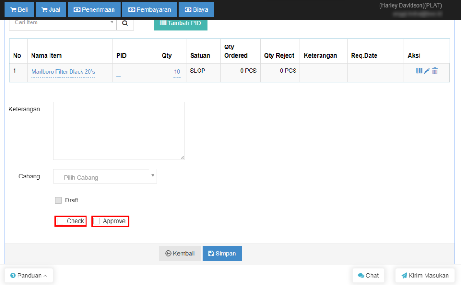Go back with the Kembali button

[x=180, y=254]
